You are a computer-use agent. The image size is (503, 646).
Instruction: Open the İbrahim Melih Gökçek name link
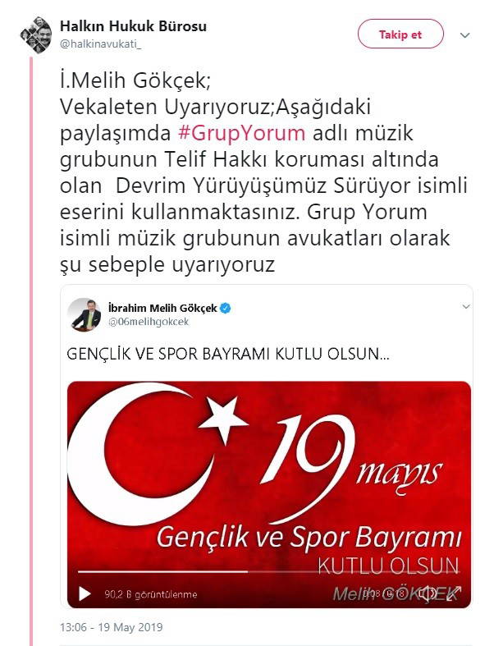tap(162, 308)
